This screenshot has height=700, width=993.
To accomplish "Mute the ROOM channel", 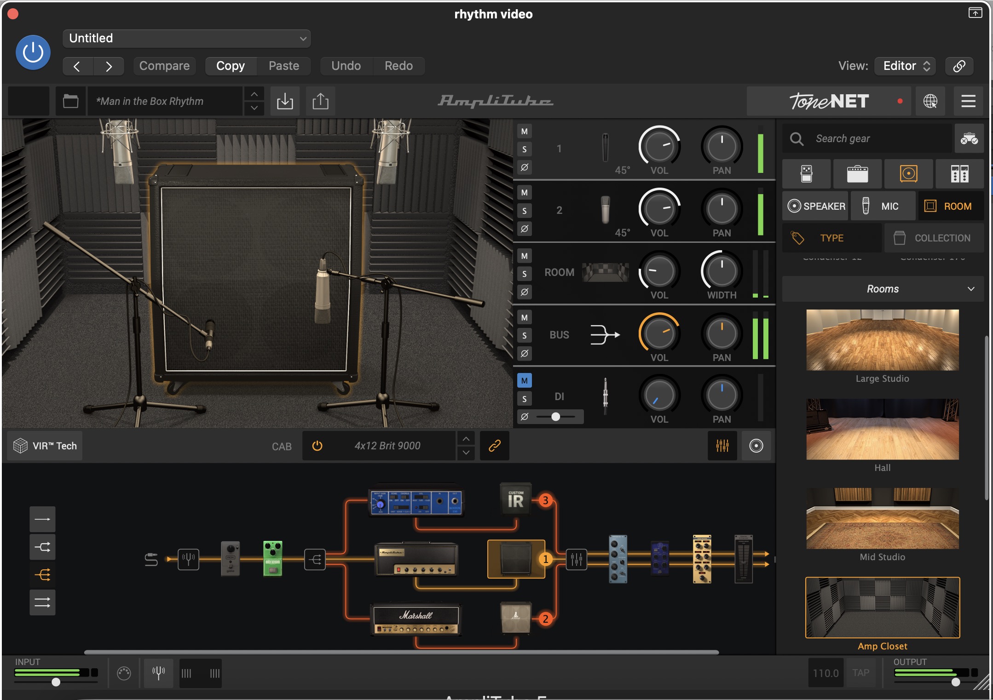I will coord(524,256).
